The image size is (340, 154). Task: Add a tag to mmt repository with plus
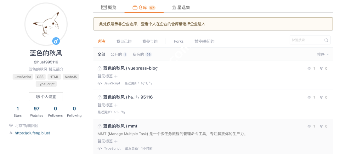116,141
